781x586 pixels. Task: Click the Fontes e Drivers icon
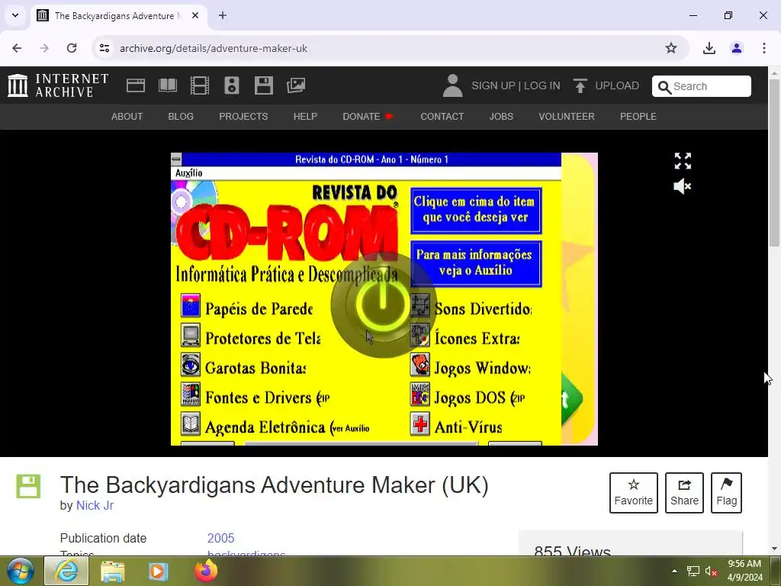coord(191,394)
